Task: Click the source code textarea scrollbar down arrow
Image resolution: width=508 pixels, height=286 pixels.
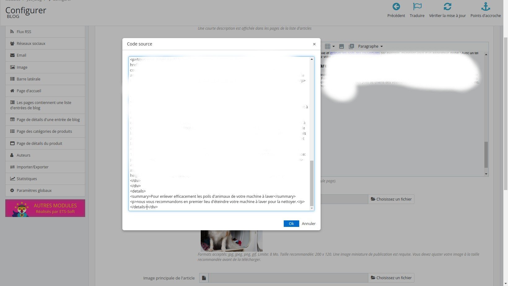Action: pos(312,208)
